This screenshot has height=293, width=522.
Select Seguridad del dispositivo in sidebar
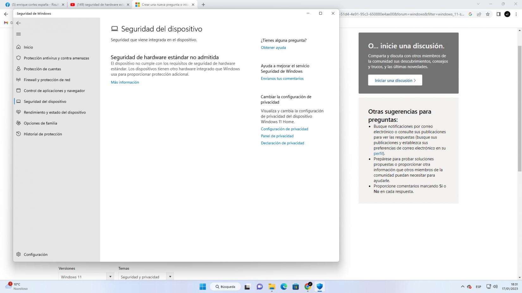click(x=56, y=102)
